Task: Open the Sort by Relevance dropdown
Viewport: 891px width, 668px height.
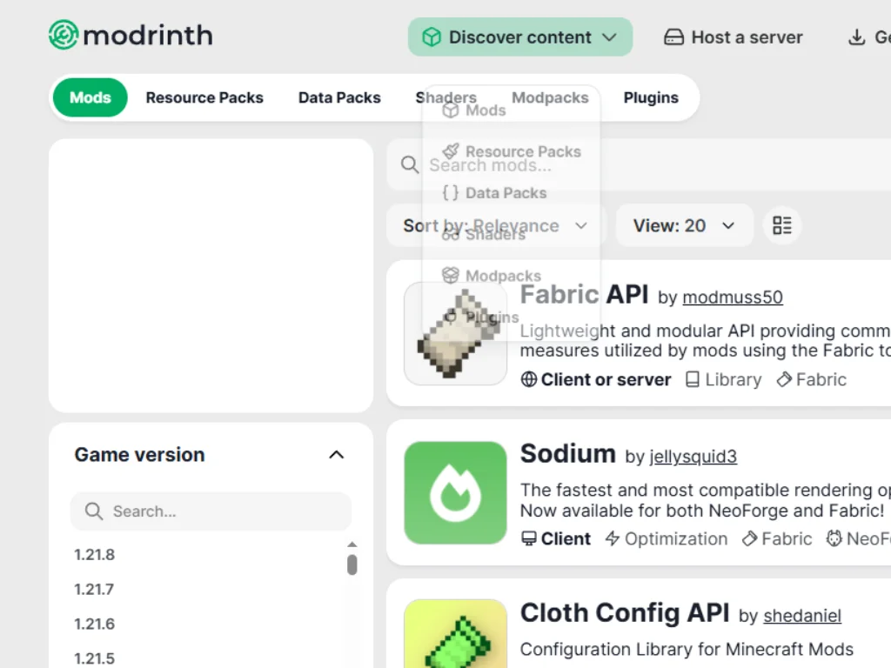Action: [495, 225]
